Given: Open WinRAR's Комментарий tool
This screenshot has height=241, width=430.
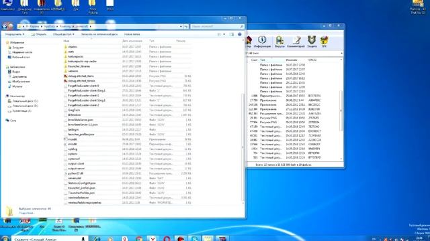Looking at the screenshot, I should click(296, 42).
